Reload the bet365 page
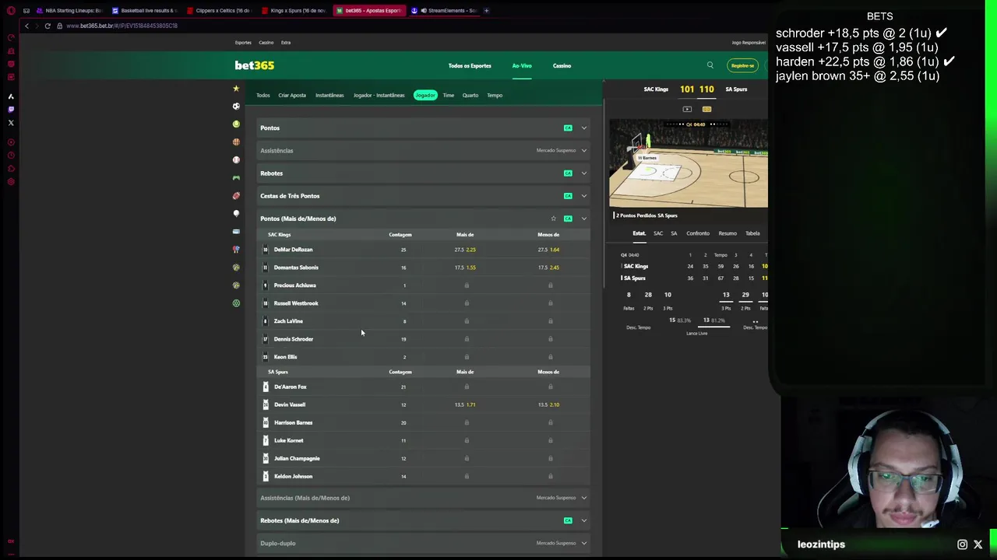Viewport: 997px width, 560px height. [48, 26]
